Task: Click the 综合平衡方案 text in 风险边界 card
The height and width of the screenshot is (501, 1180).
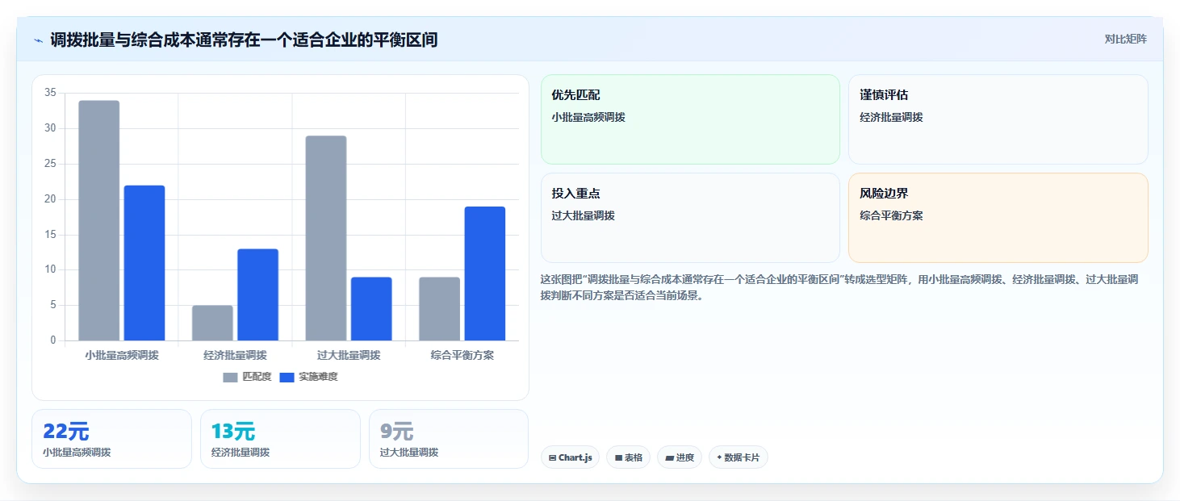Action: (x=891, y=215)
